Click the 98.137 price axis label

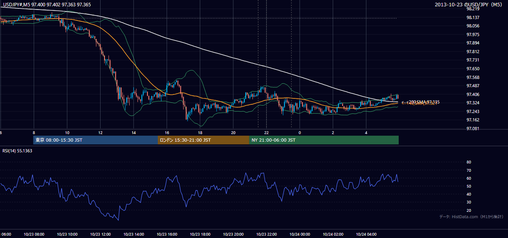point(473,17)
